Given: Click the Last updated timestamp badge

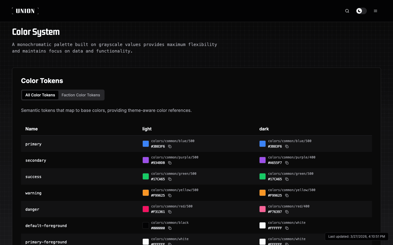Looking at the screenshot, I should coord(356,236).
